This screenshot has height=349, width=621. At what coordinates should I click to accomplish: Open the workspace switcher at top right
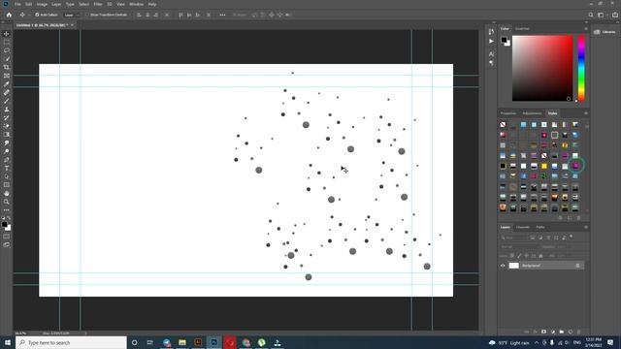601,15
